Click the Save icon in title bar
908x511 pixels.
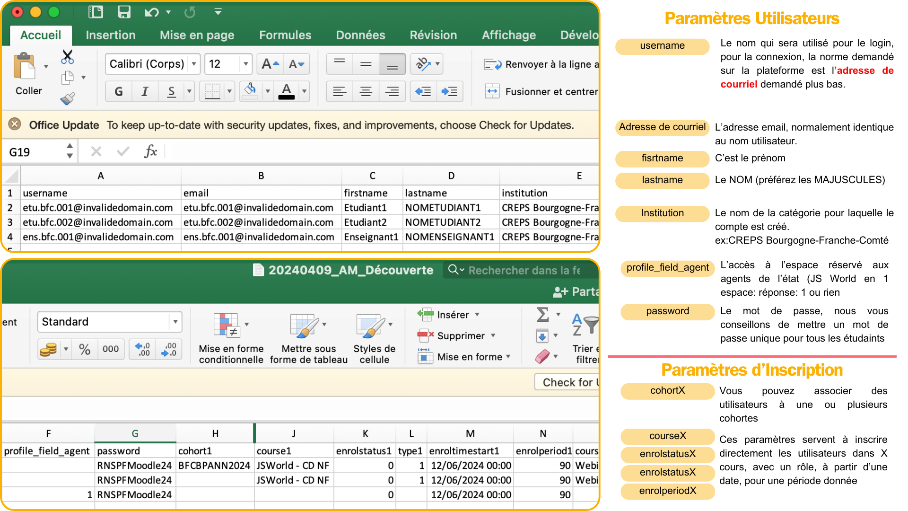pyautogui.click(x=124, y=12)
